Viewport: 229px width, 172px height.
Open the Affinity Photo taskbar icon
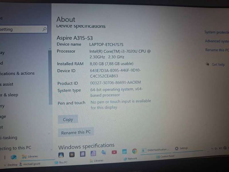[x=61, y=155]
